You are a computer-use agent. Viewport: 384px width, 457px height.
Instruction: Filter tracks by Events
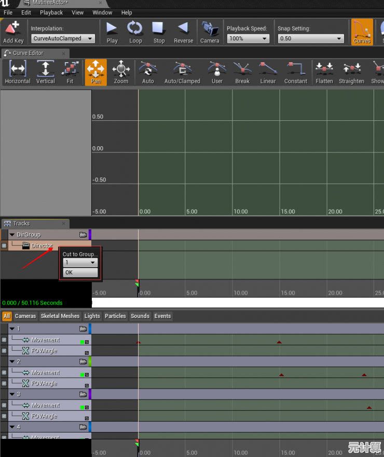162,316
